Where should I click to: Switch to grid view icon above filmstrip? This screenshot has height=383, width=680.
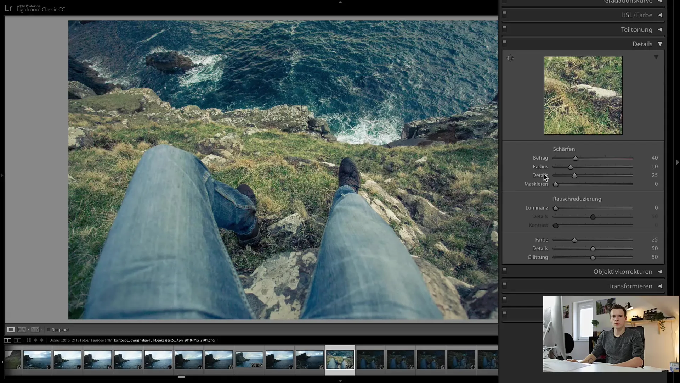(x=28, y=340)
